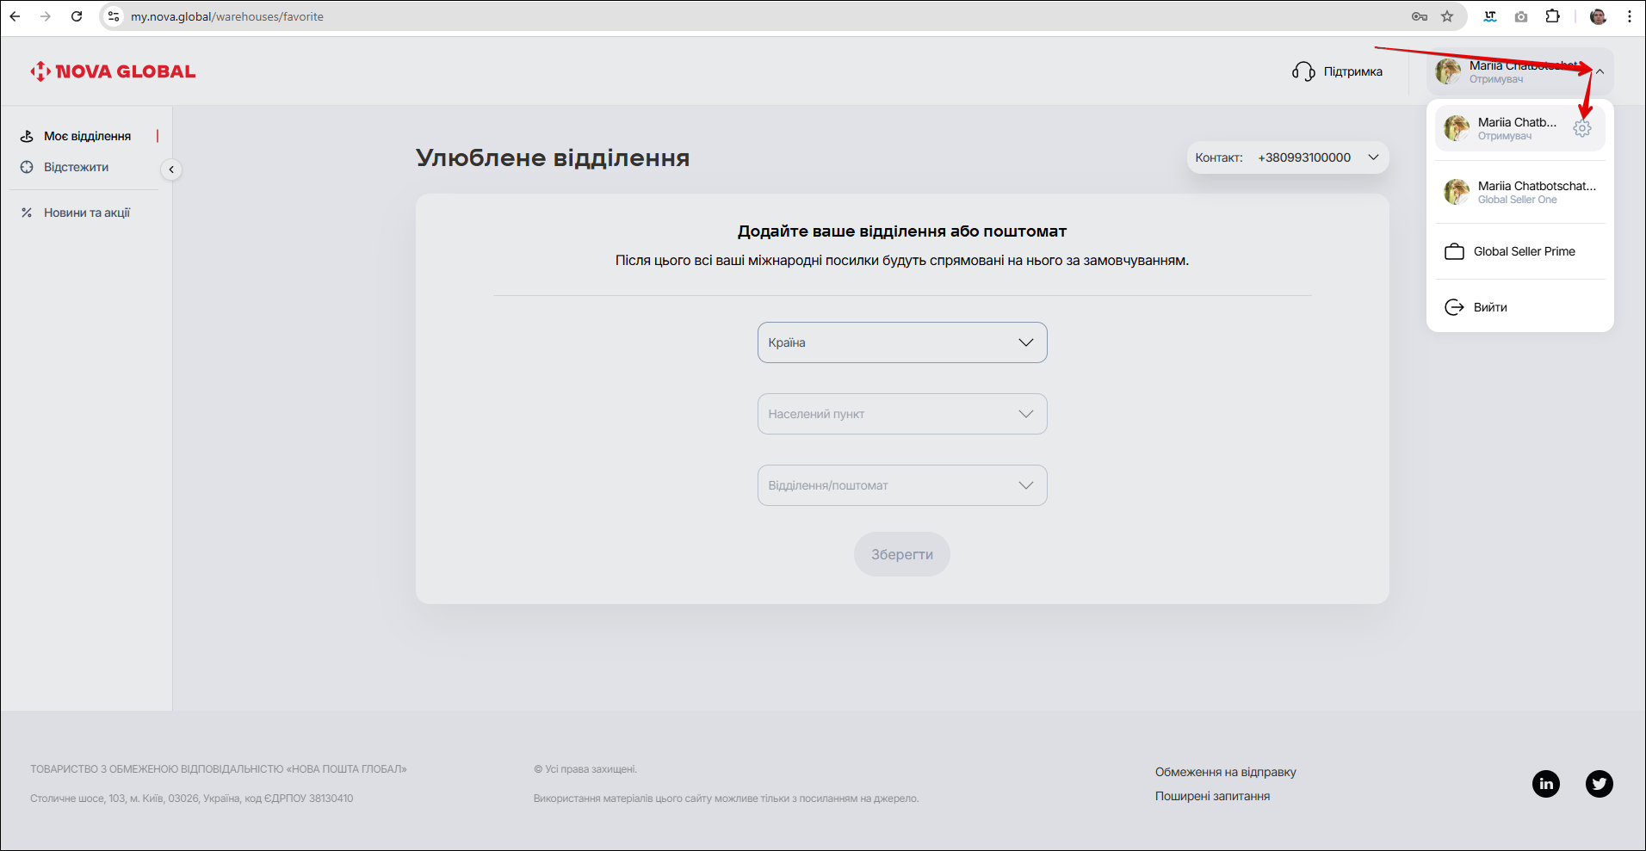This screenshot has width=1646, height=851.
Task: Go to Новини та акції in sidebar
Action: (x=86, y=213)
